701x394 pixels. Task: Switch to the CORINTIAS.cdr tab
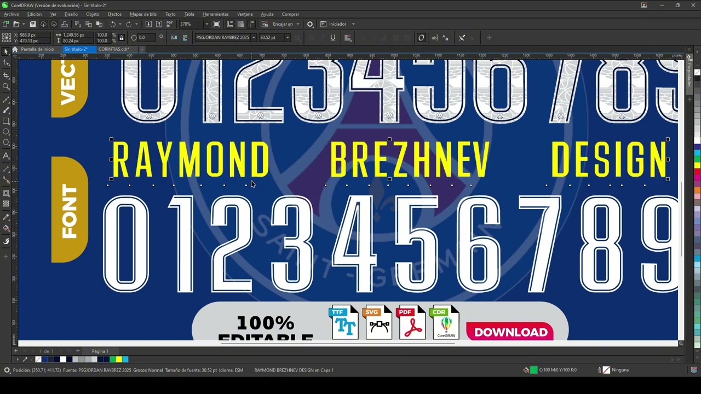pos(114,49)
